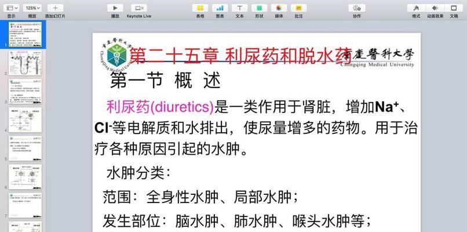467x232 pixels.
Task: Select slide 2 thumbnail in navigator
Action: click(x=25, y=63)
